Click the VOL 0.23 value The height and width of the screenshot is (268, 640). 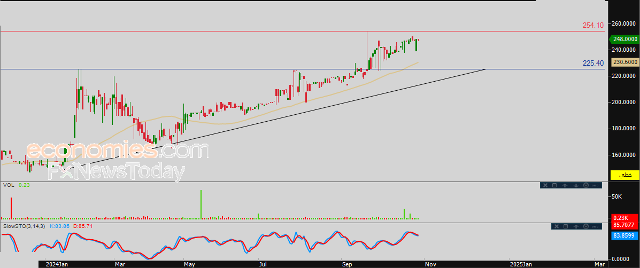(x=24, y=185)
